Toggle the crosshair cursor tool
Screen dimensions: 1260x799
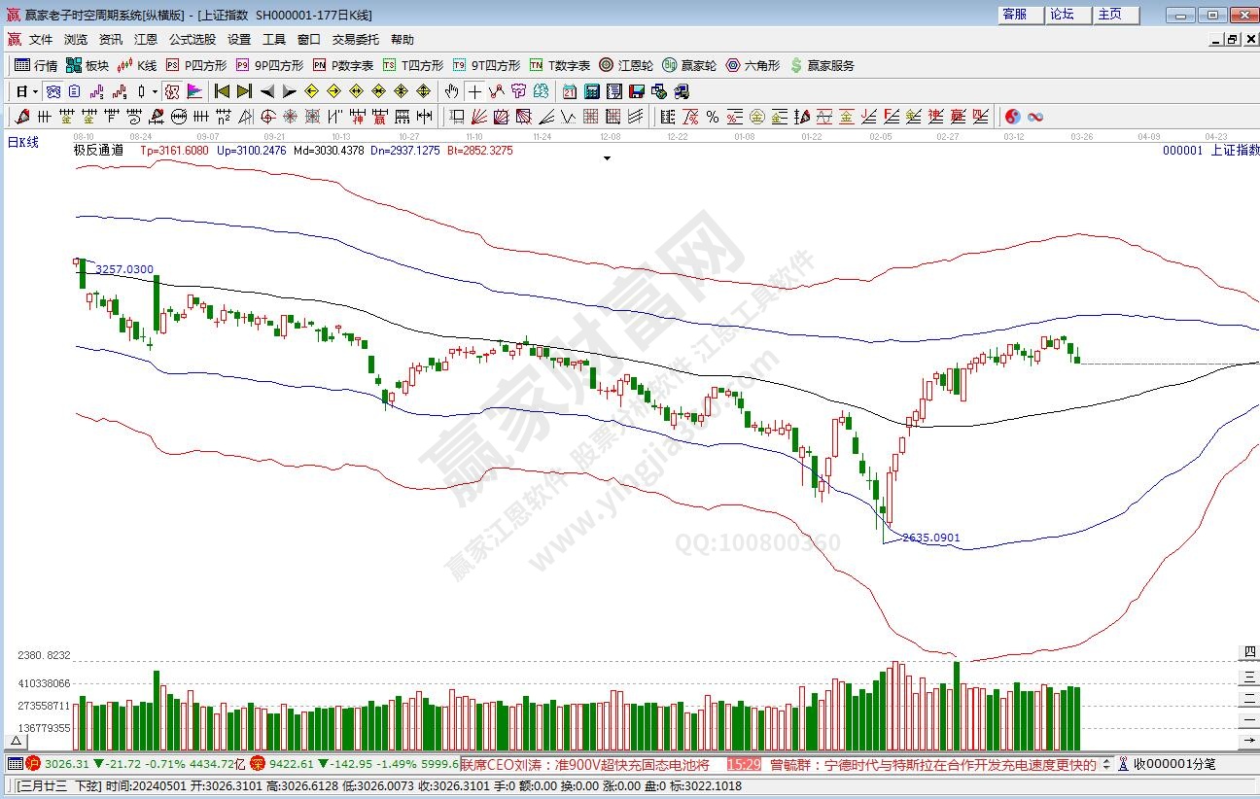473,91
